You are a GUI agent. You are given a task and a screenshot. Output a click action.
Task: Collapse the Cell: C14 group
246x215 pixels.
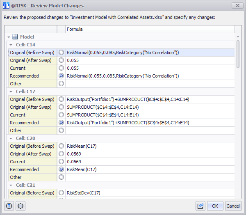[x=11, y=45]
